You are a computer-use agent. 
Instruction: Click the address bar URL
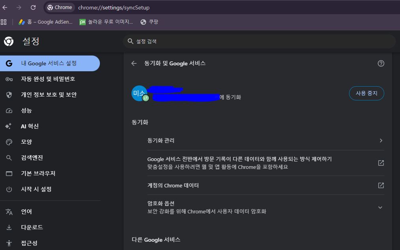coord(114,7)
